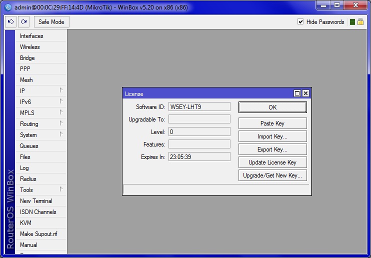Viewport: 371px width, 258px height.
Task: Expand the Tools submenu arrow
Action: click(x=61, y=189)
